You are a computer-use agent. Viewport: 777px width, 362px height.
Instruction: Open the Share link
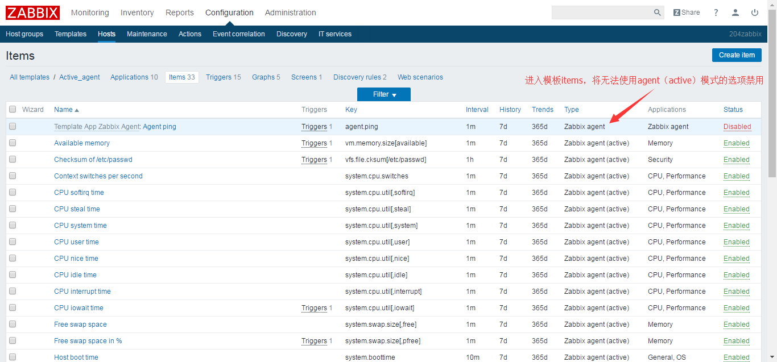click(x=687, y=13)
